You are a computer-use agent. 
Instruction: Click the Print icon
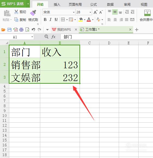[21, 30]
